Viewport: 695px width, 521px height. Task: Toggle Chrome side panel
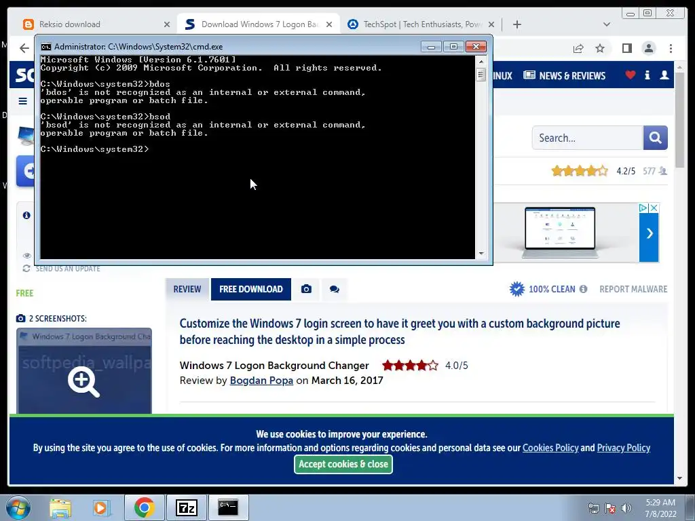click(626, 48)
